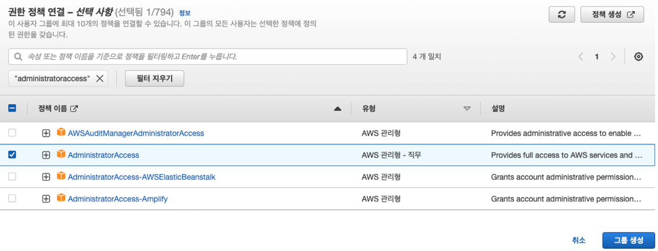Sort by 유형 column using down arrow
The image size is (658, 251).
467,108
